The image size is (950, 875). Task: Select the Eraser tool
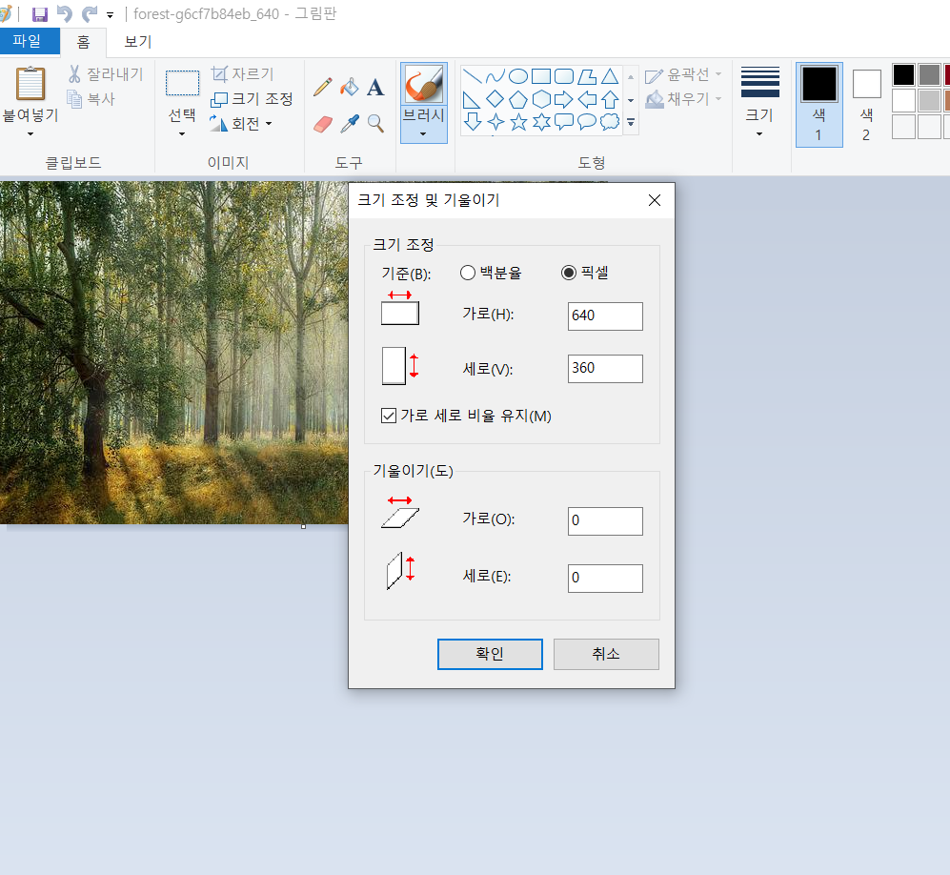click(x=323, y=124)
